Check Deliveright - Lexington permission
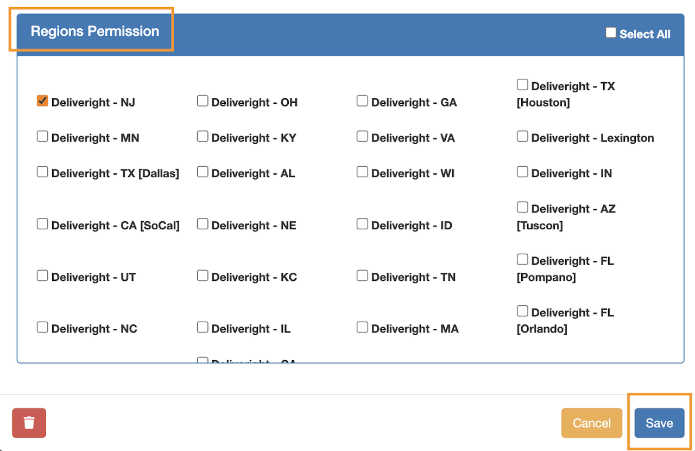The width and height of the screenshot is (695, 451). tap(522, 136)
